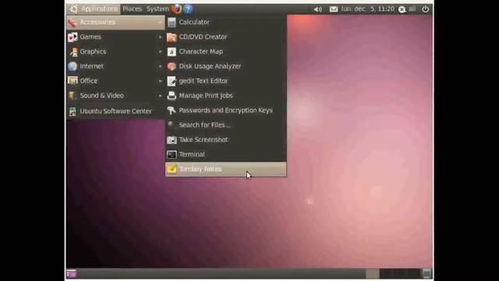Viewport: 499px width, 281px height.
Task: Click the Accessories category icon
Action: [x=73, y=23]
